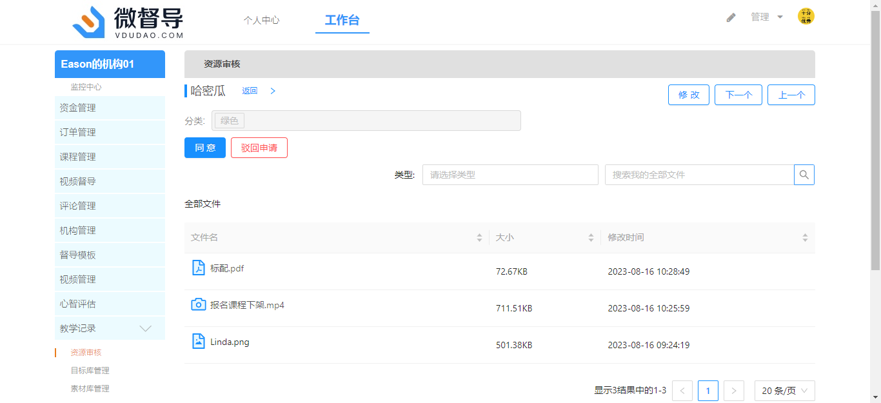Click the 绿色 category tag
Screen dimensions: 881x403
[230, 121]
